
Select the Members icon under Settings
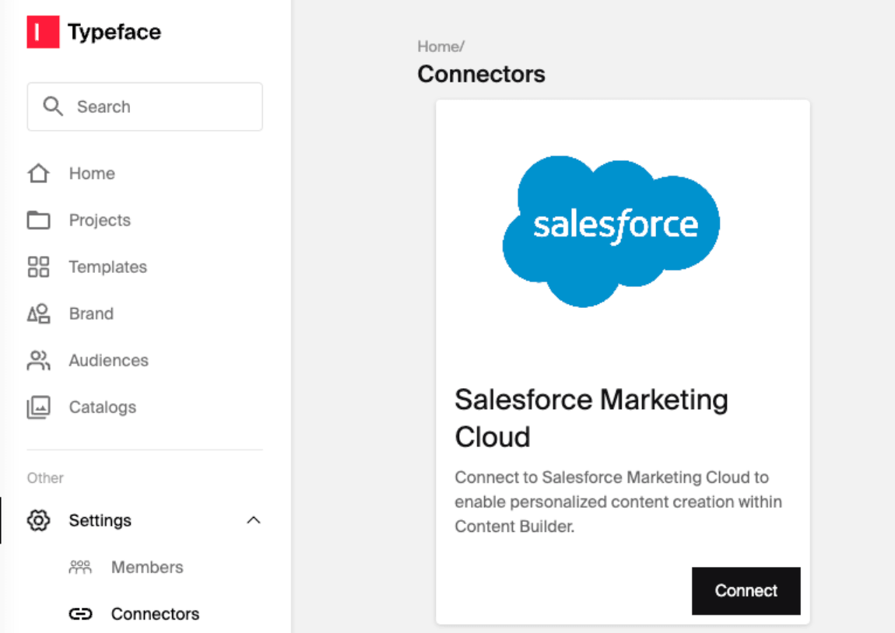(81, 567)
